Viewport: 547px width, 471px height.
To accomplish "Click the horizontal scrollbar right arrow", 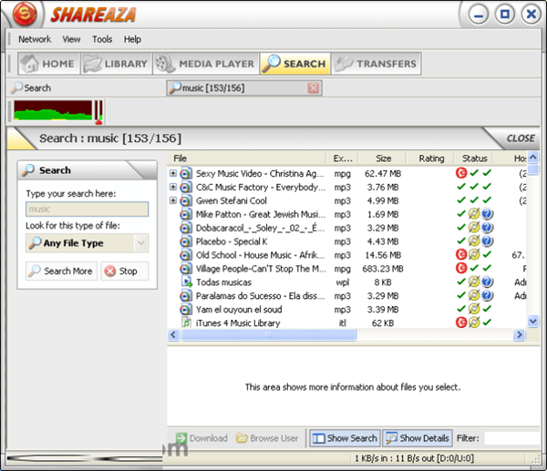I will [x=520, y=335].
